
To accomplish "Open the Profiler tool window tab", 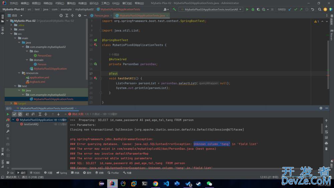I will click(113, 173).
